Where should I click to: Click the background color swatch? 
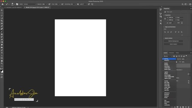(x=2, y=72)
